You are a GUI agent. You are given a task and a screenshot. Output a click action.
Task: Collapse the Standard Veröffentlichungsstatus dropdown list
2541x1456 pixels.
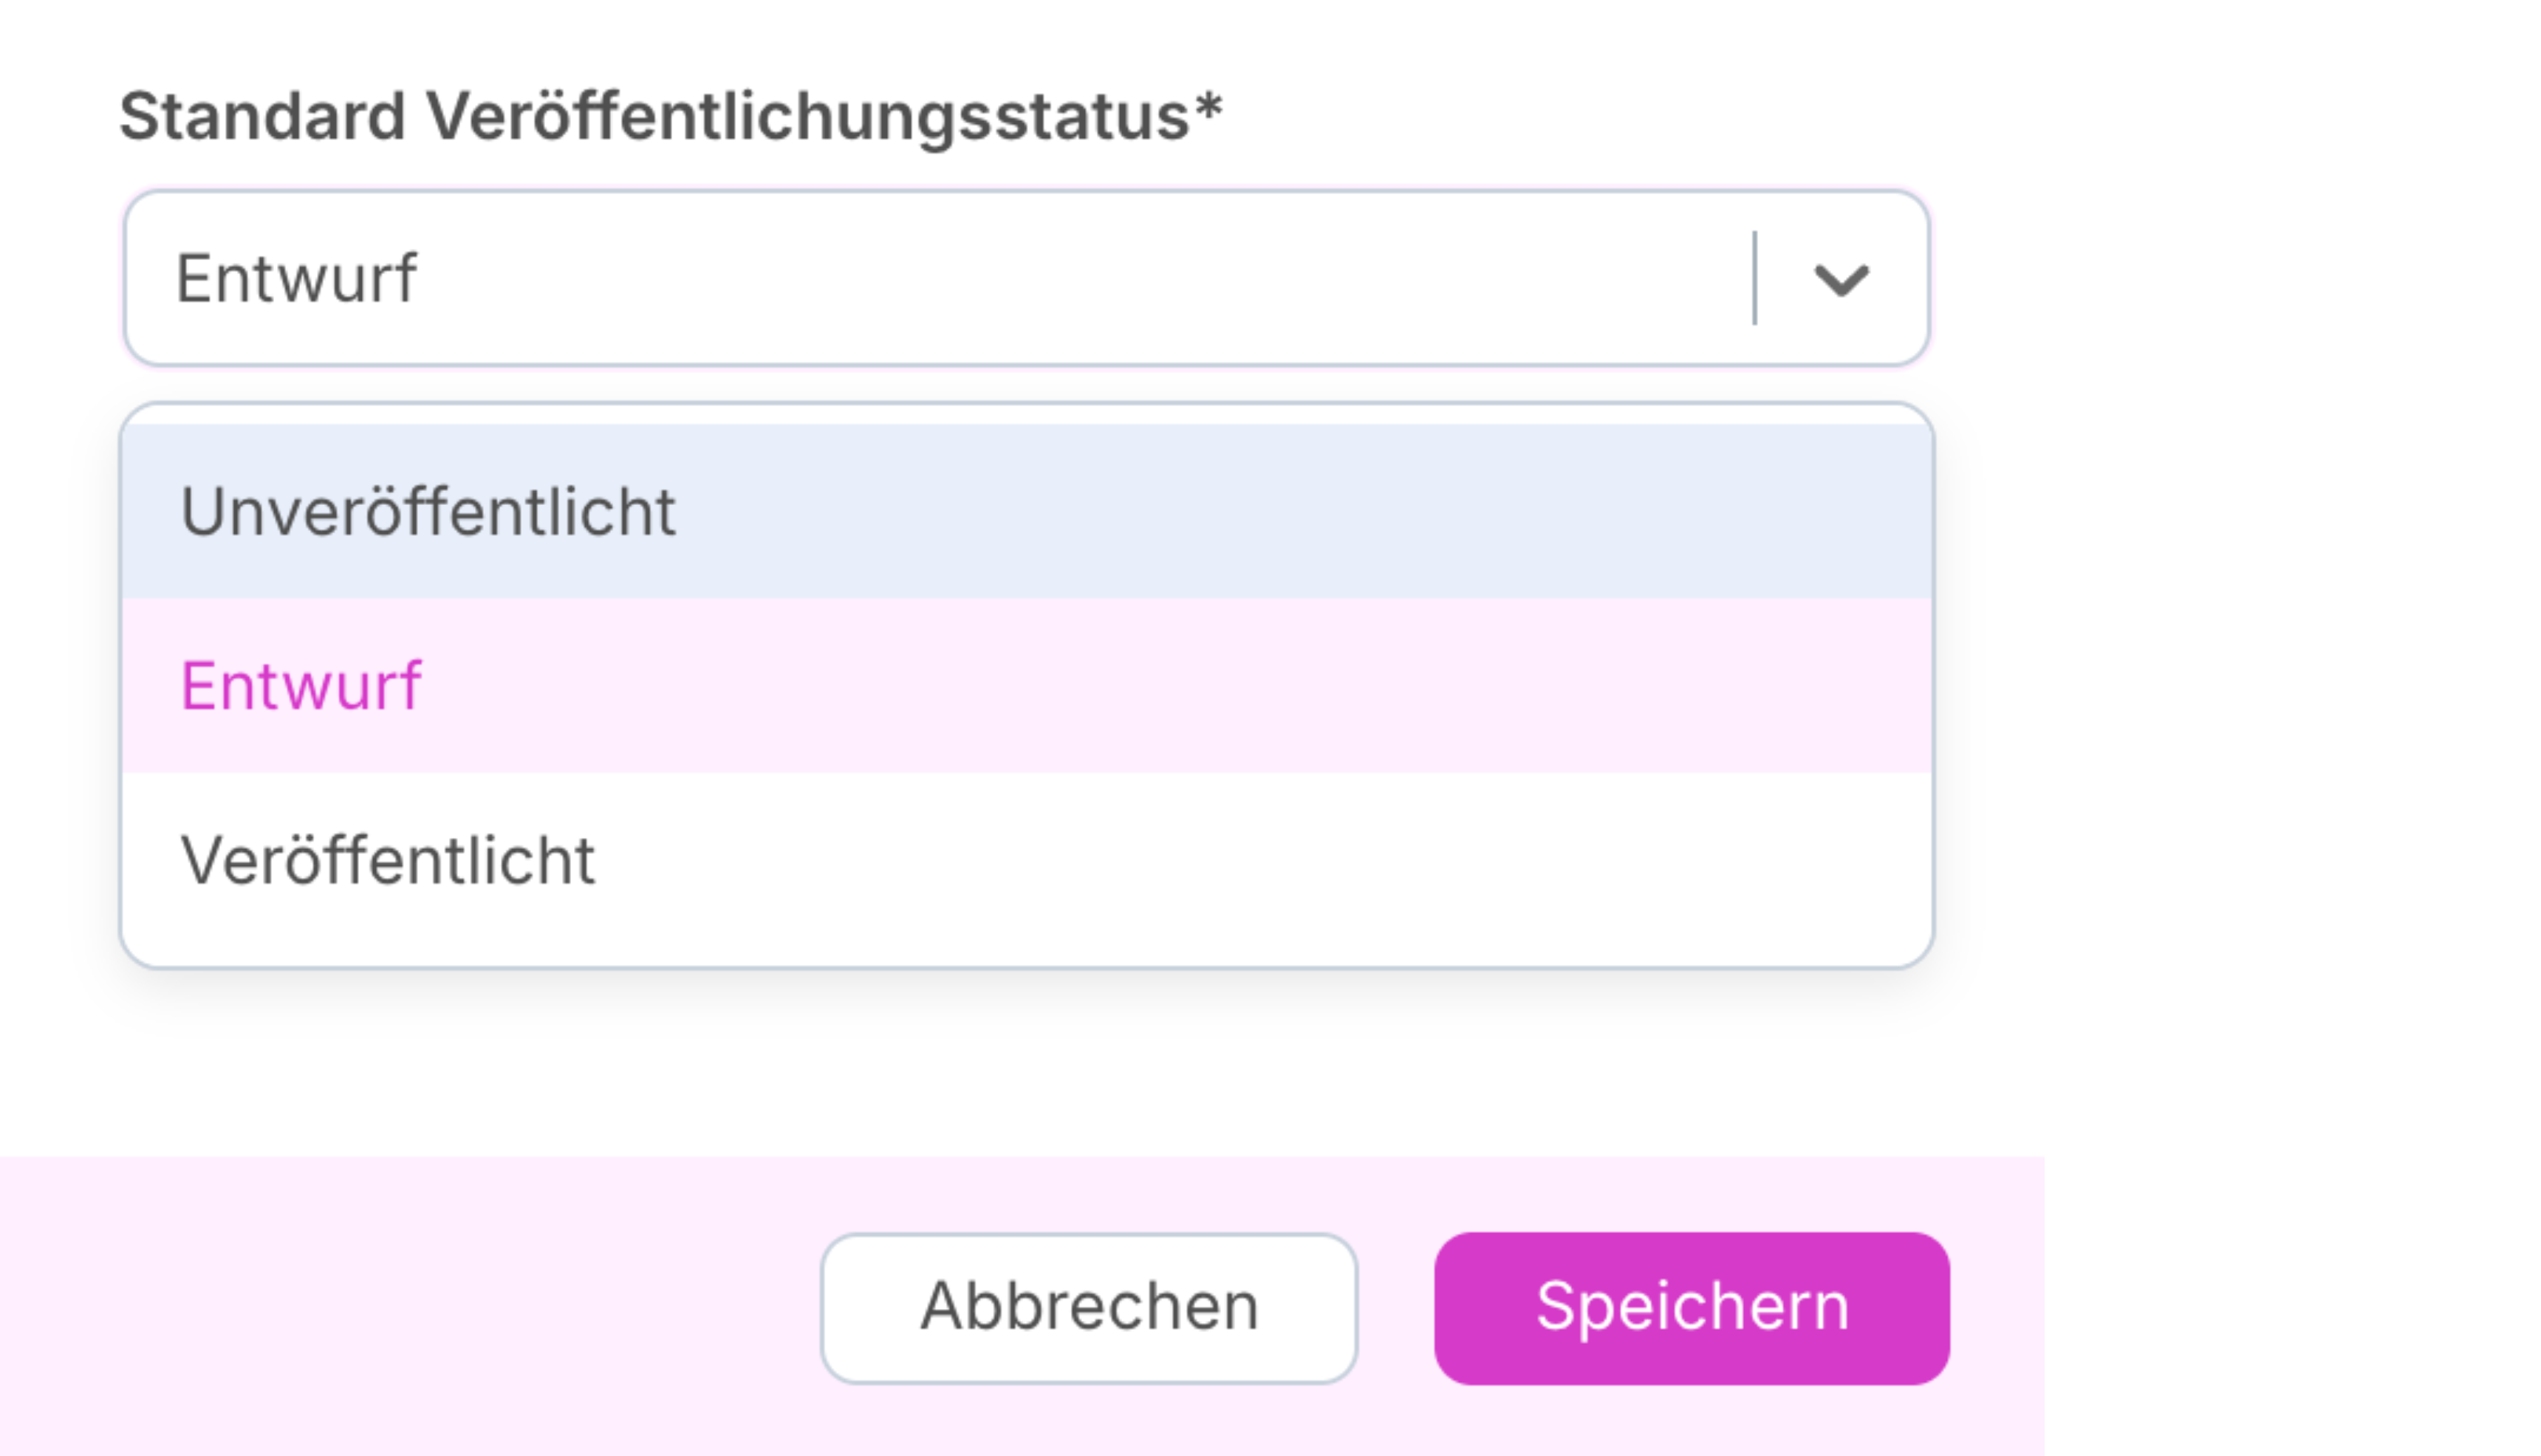pos(1841,279)
